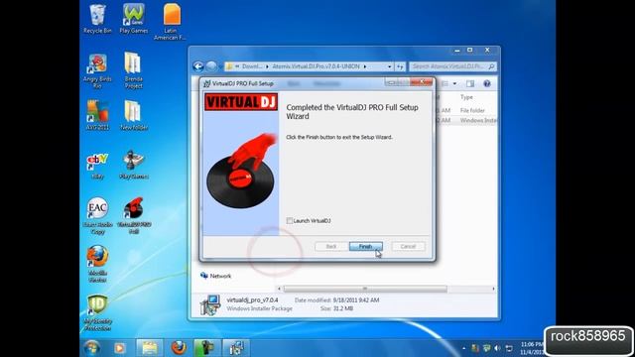The width and height of the screenshot is (635, 357).
Task: Click the Explorer back arrow button
Action: [198, 66]
